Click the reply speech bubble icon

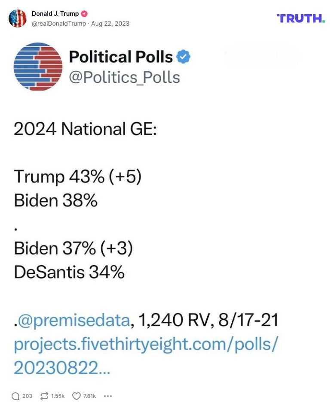tap(15, 396)
